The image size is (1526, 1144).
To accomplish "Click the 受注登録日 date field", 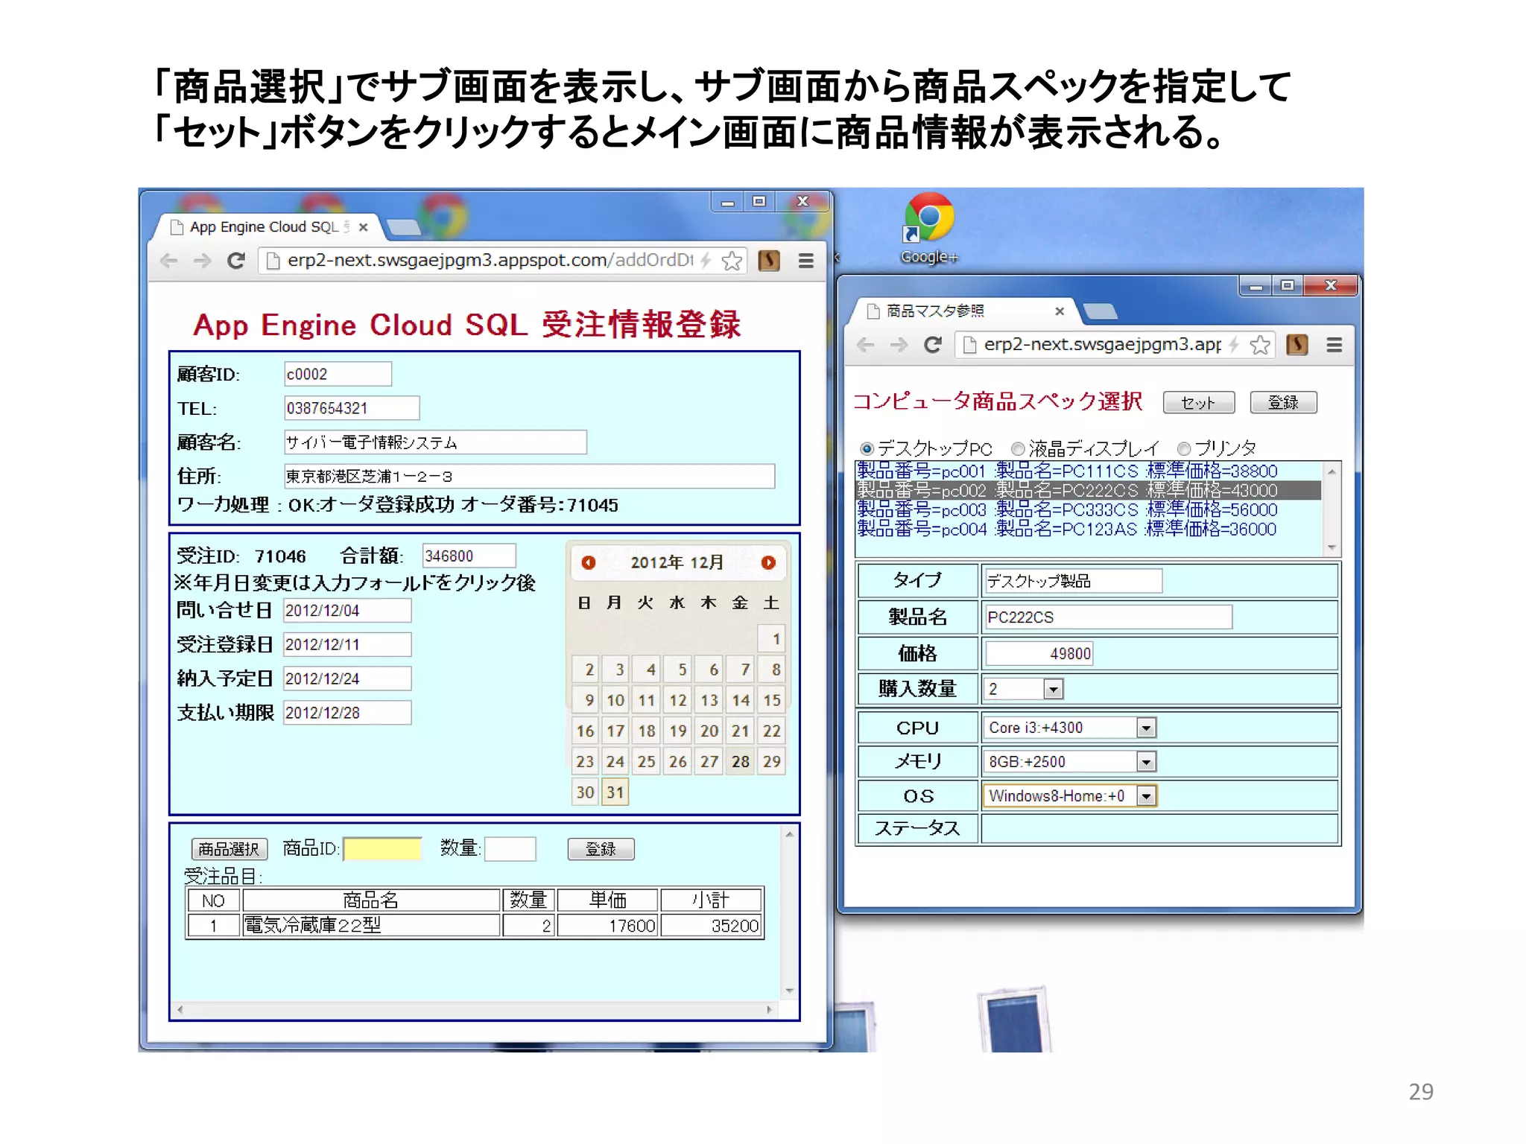I will click(x=347, y=644).
